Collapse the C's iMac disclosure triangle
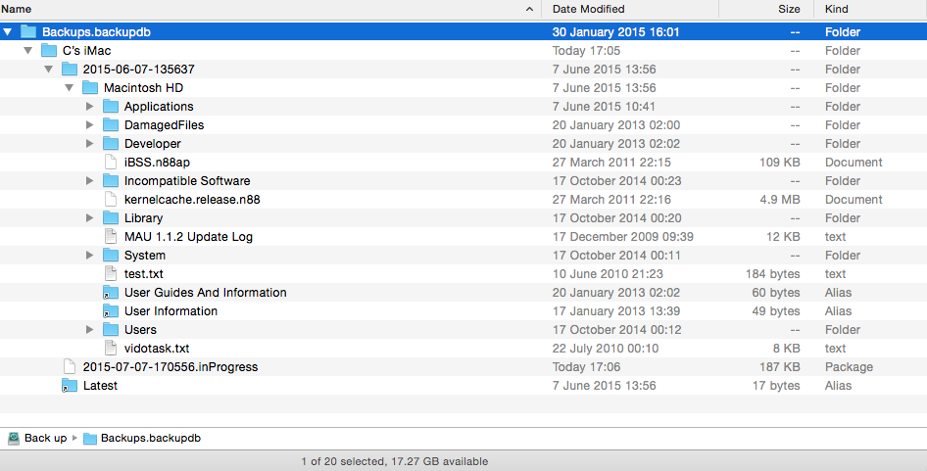Viewport: 927px width, 471px height. coord(27,51)
